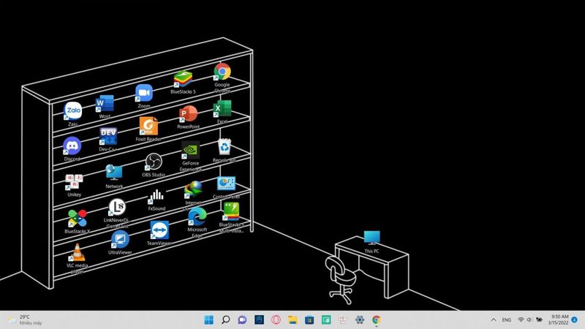Select the This PC desktop icon

click(371, 238)
